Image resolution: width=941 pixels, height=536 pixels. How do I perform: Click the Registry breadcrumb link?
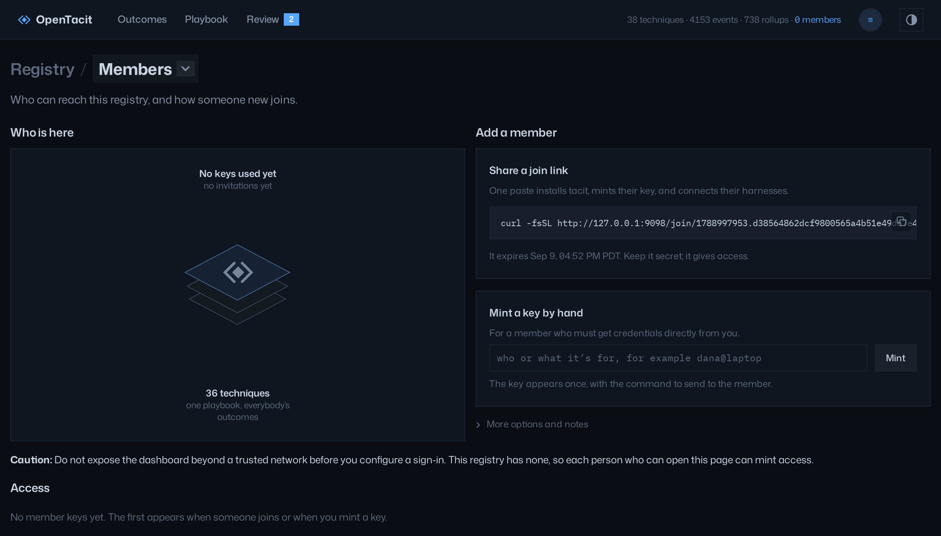pyautogui.click(x=42, y=69)
